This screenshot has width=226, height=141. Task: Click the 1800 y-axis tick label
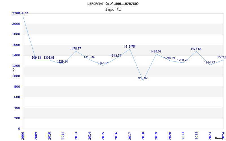click(16, 34)
